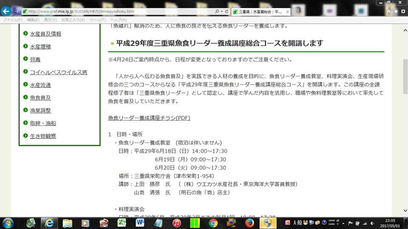Click the IME input mode A indicator
Screen dimensions: 408x229
295,223
